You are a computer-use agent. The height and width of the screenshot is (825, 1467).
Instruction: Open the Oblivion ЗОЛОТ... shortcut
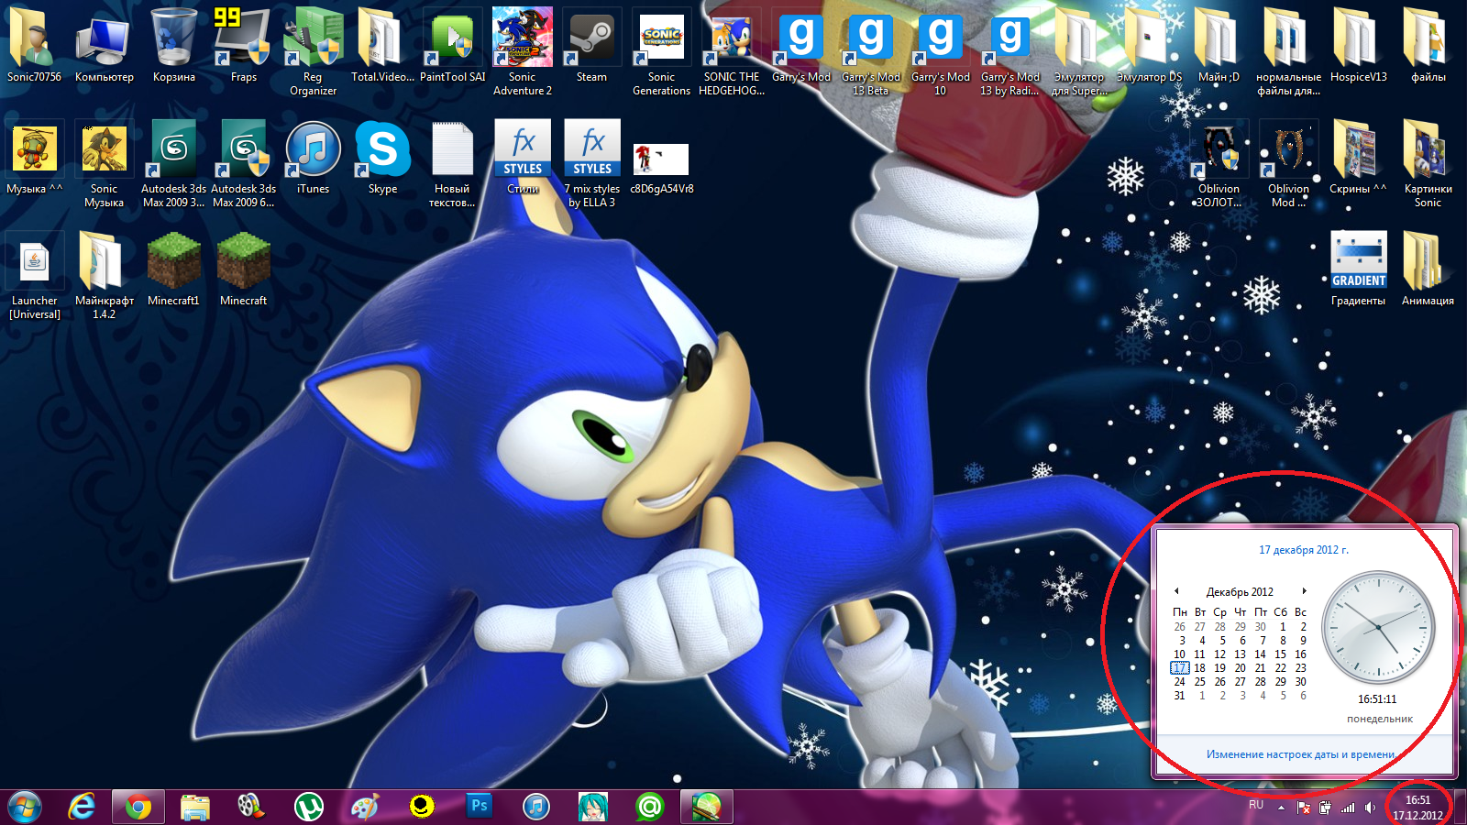[1219, 164]
